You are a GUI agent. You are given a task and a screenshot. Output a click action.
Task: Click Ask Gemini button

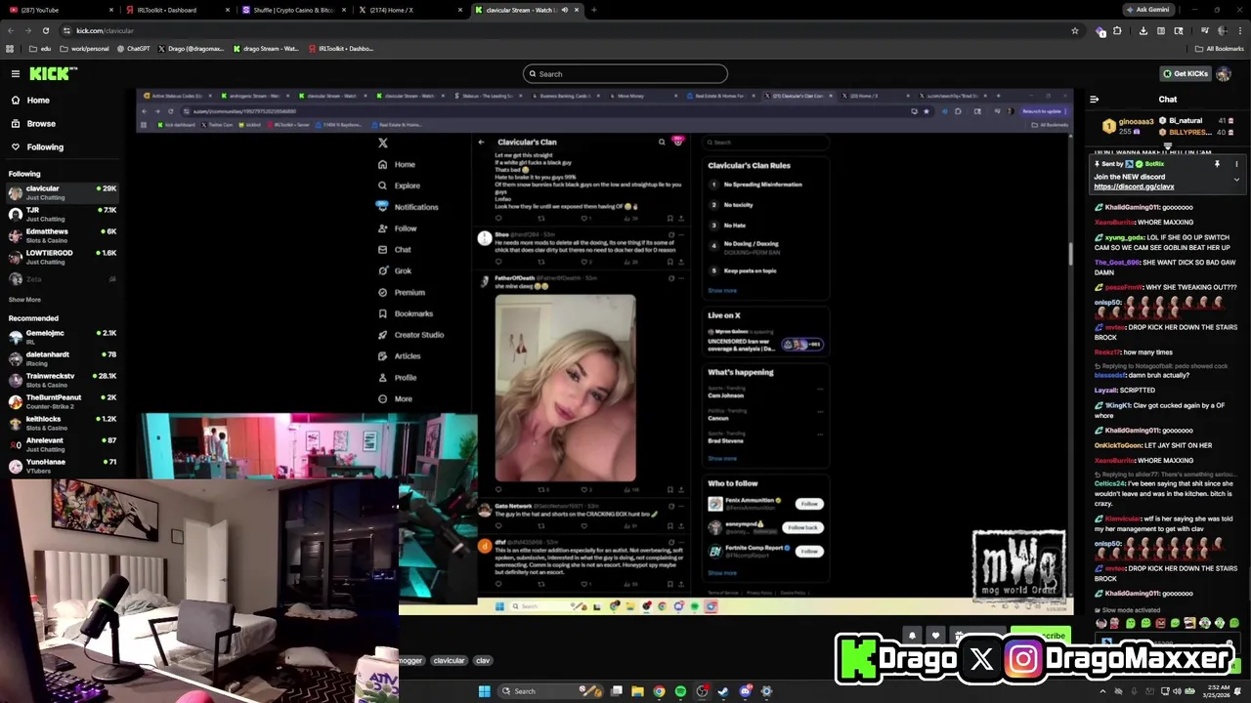point(1147,10)
